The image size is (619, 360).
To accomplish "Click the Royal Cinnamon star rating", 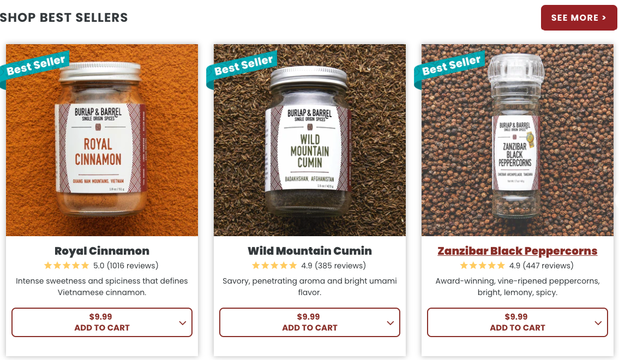I will [x=67, y=266].
